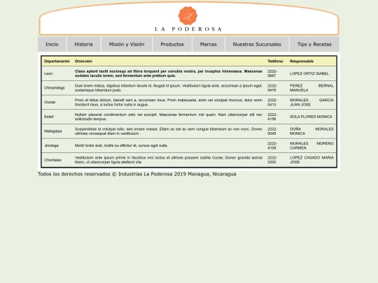Navigate to Nuestras Sucursales

click(257, 44)
